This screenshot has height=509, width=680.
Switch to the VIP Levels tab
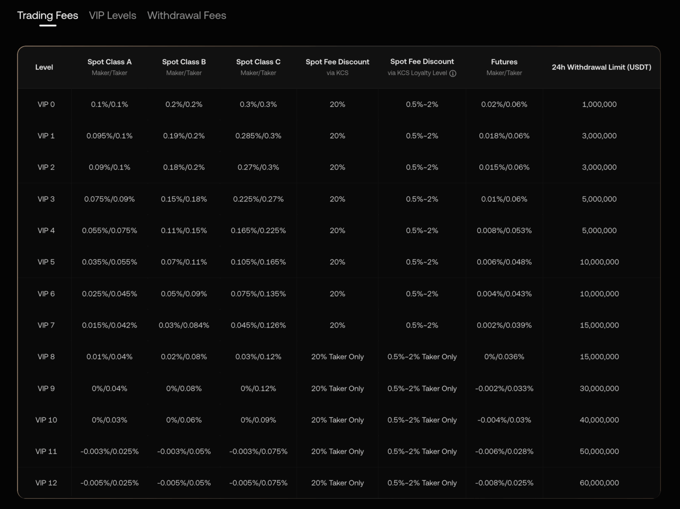(112, 15)
